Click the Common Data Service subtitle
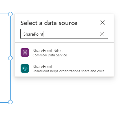The height and width of the screenshot is (124, 128). (50, 55)
